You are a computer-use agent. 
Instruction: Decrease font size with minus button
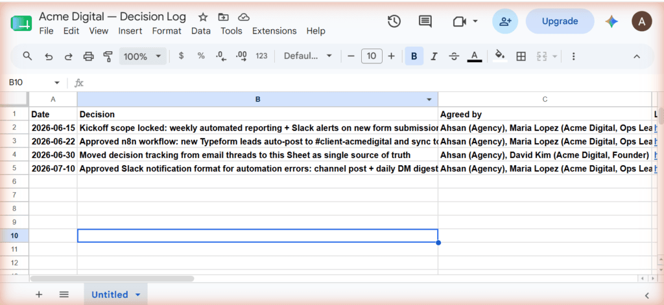pos(351,56)
